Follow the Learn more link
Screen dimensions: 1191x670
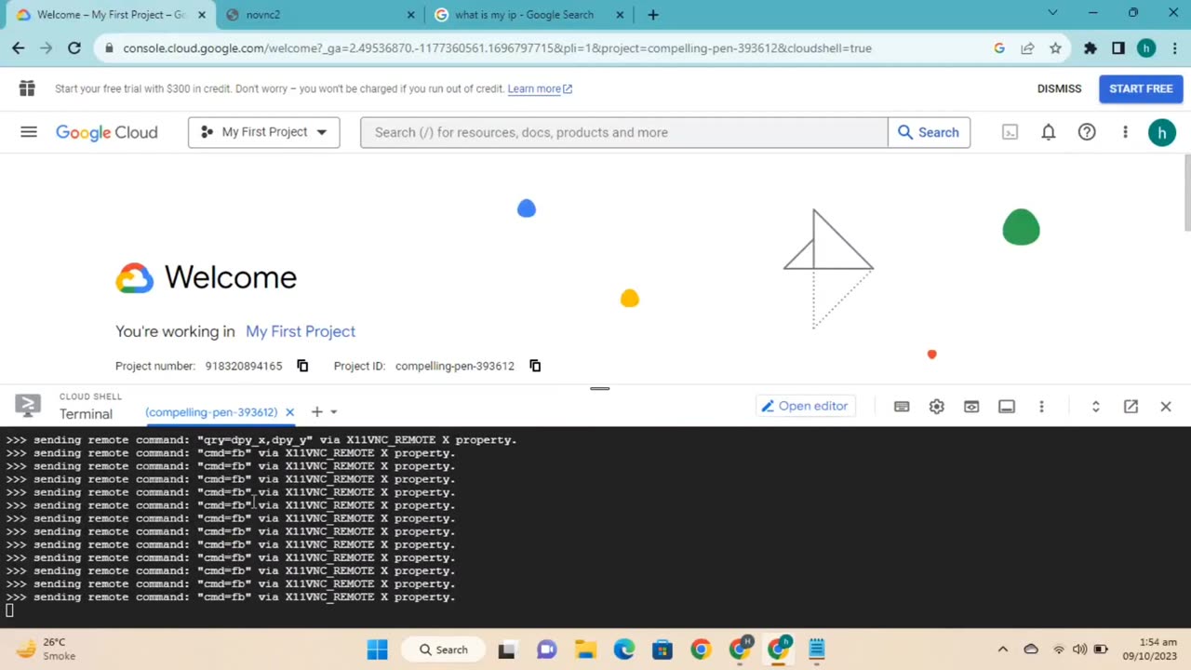tap(540, 88)
